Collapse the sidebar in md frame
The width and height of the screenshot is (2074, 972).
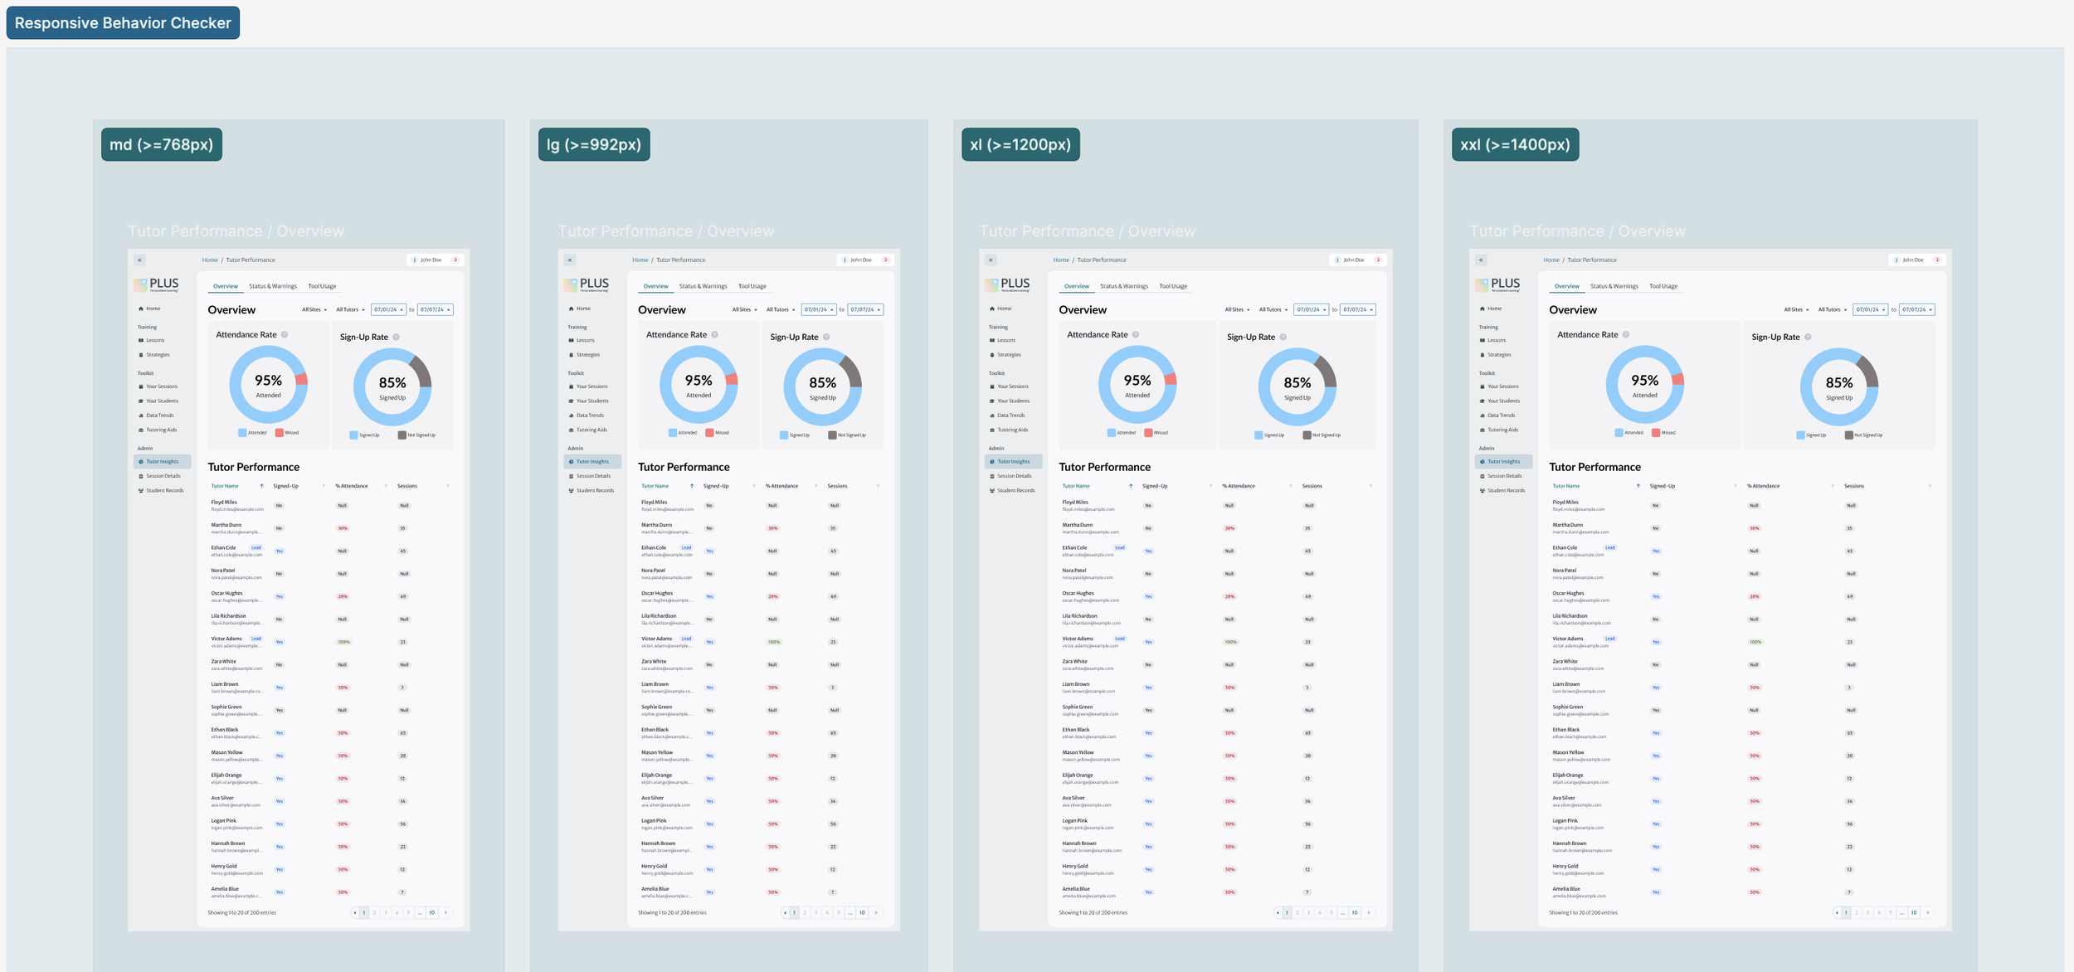[x=139, y=260]
